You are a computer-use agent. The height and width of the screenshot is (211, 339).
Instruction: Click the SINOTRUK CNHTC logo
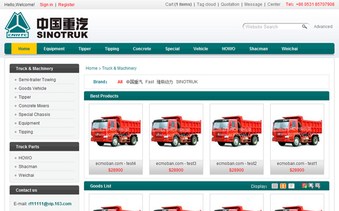(46, 25)
